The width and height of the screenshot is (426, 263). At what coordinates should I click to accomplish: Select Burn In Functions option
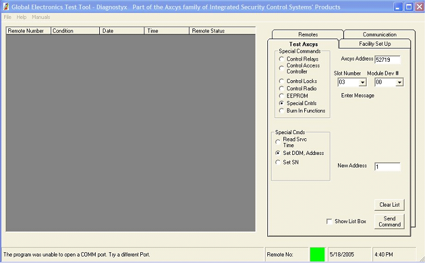282,110
